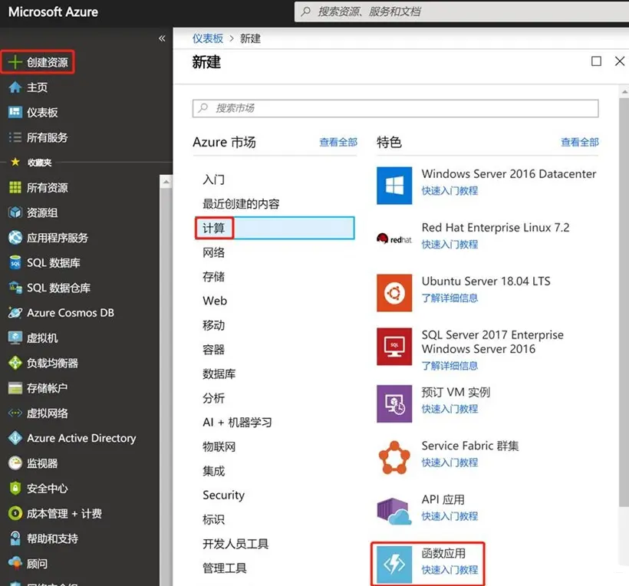Click the list icon beside 所有服务
The height and width of the screenshot is (586, 629).
[x=15, y=137]
